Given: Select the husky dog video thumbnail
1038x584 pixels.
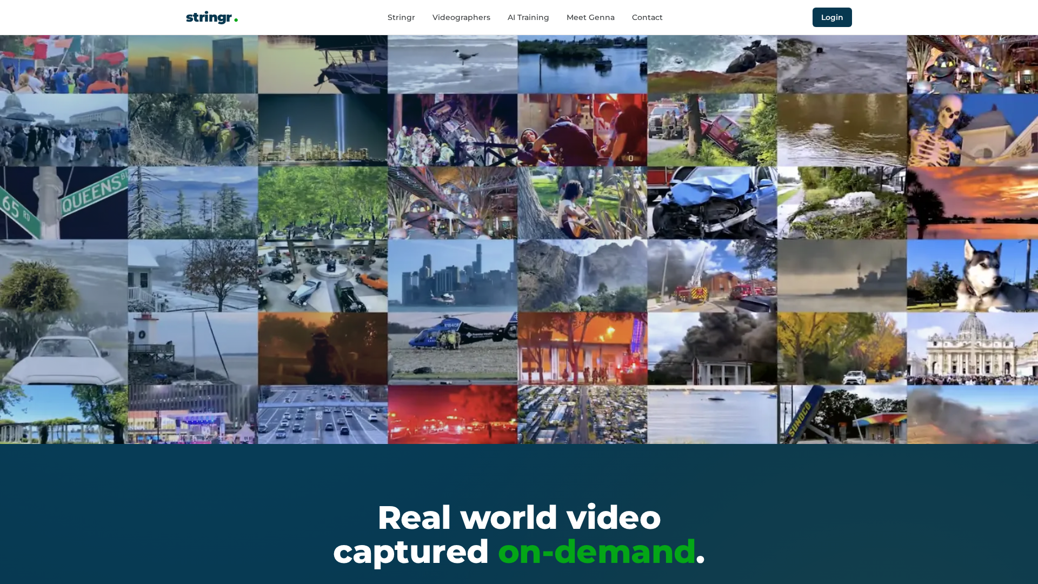Looking at the screenshot, I should coord(972,276).
